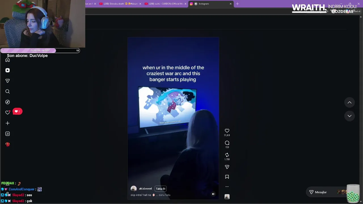This screenshot has height=204, width=363.
Task: Close the Instagram browser tab
Action: (231, 4)
